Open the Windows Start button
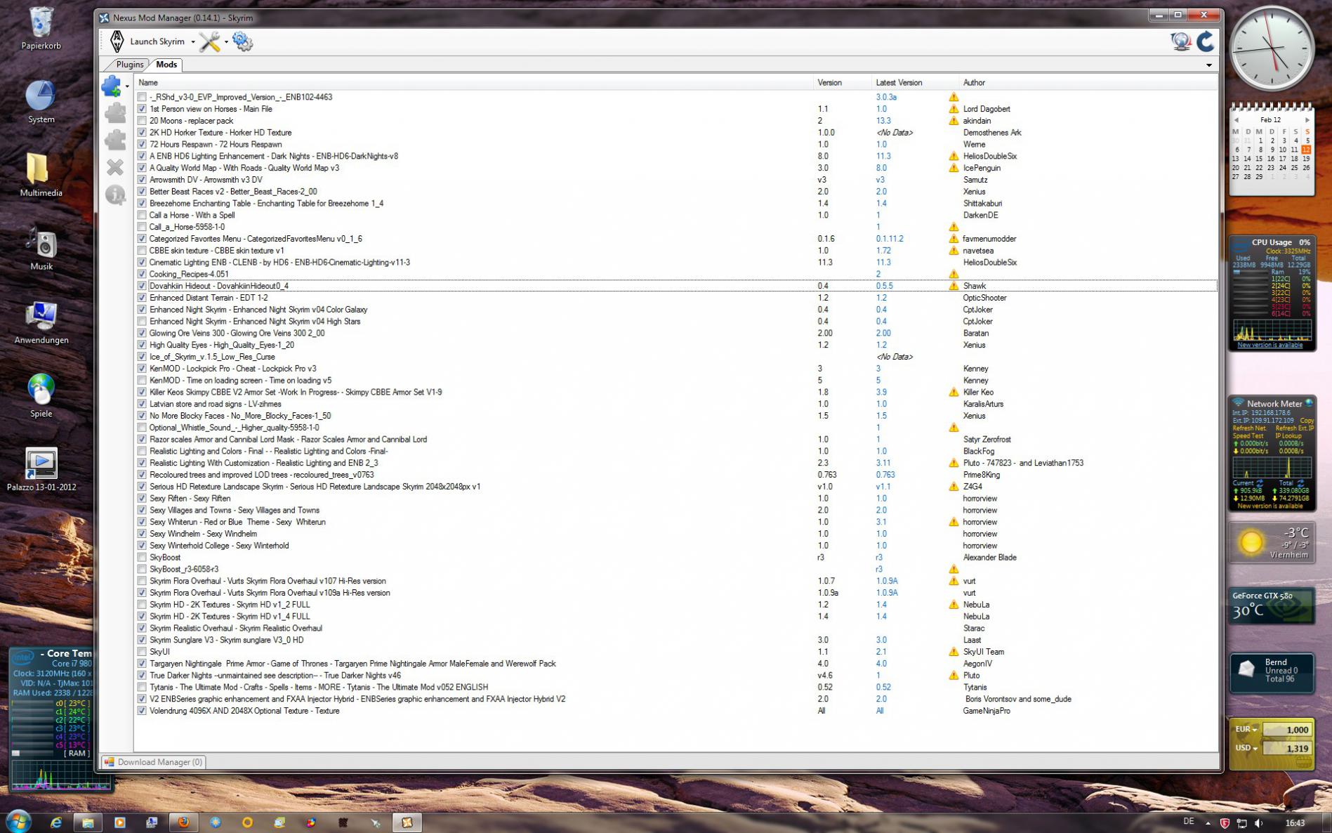The width and height of the screenshot is (1332, 833). [x=18, y=821]
